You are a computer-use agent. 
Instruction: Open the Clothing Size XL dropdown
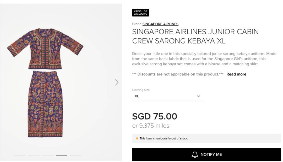(x=167, y=96)
